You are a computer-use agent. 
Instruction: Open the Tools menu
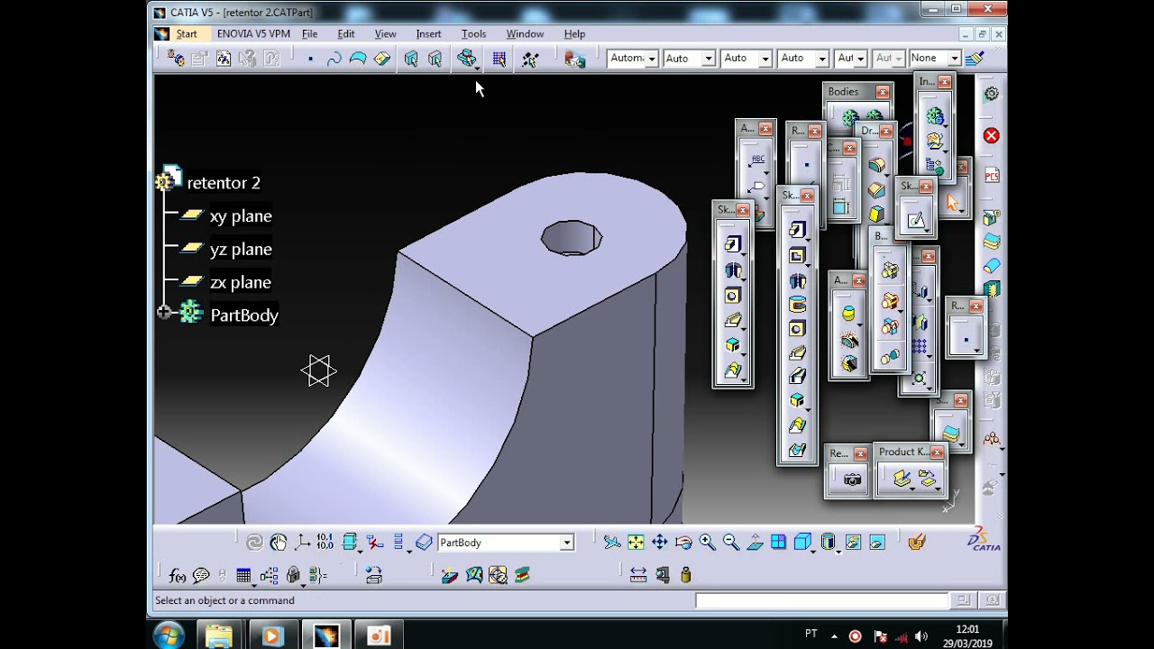(x=473, y=33)
